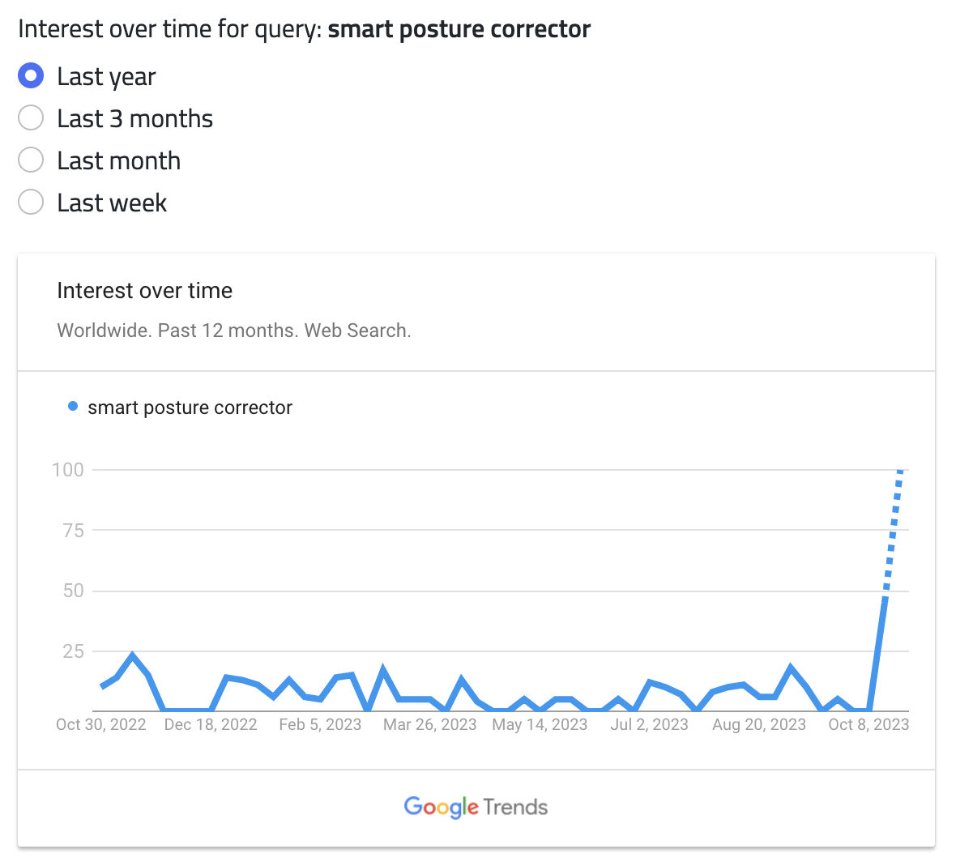Click the Worldwide Past 12 months subtitle
956x862 pixels.
tap(234, 331)
